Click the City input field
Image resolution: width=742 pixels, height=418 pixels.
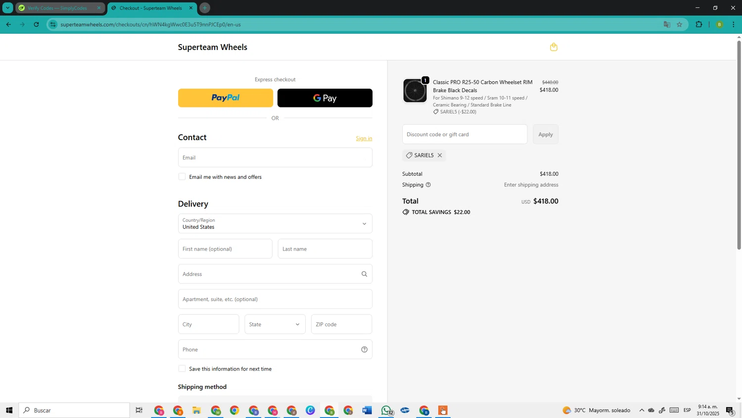point(209,324)
